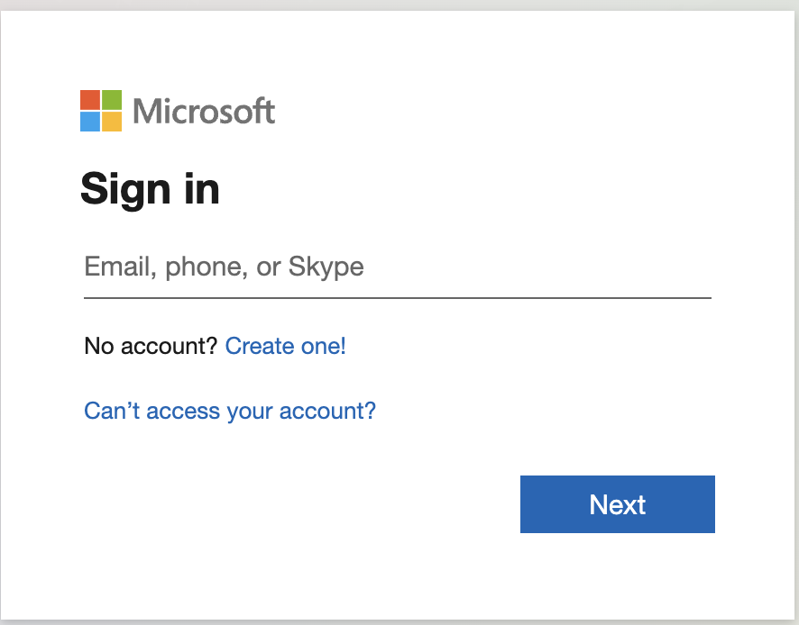Click the email field placeholder text

pos(224,267)
